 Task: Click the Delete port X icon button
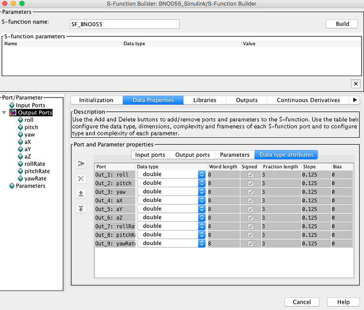[81, 179]
